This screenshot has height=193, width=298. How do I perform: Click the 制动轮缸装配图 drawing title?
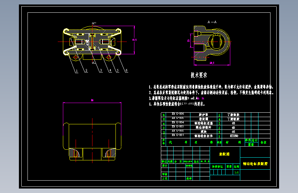[255, 164]
